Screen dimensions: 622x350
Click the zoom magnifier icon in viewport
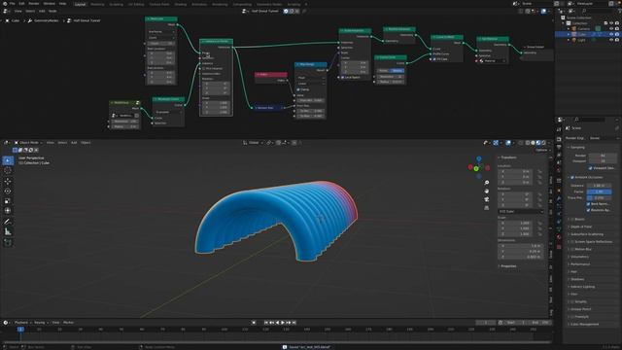[x=487, y=183]
